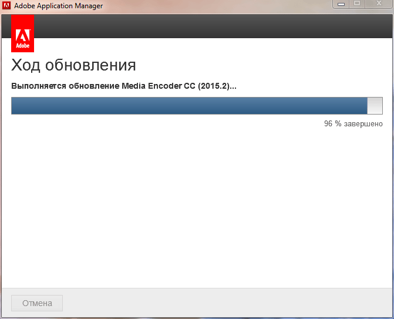The height and width of the screenshot is (319, 394).
Task: Close the Adobe Application Manager window
Action: tap(378, 4)
